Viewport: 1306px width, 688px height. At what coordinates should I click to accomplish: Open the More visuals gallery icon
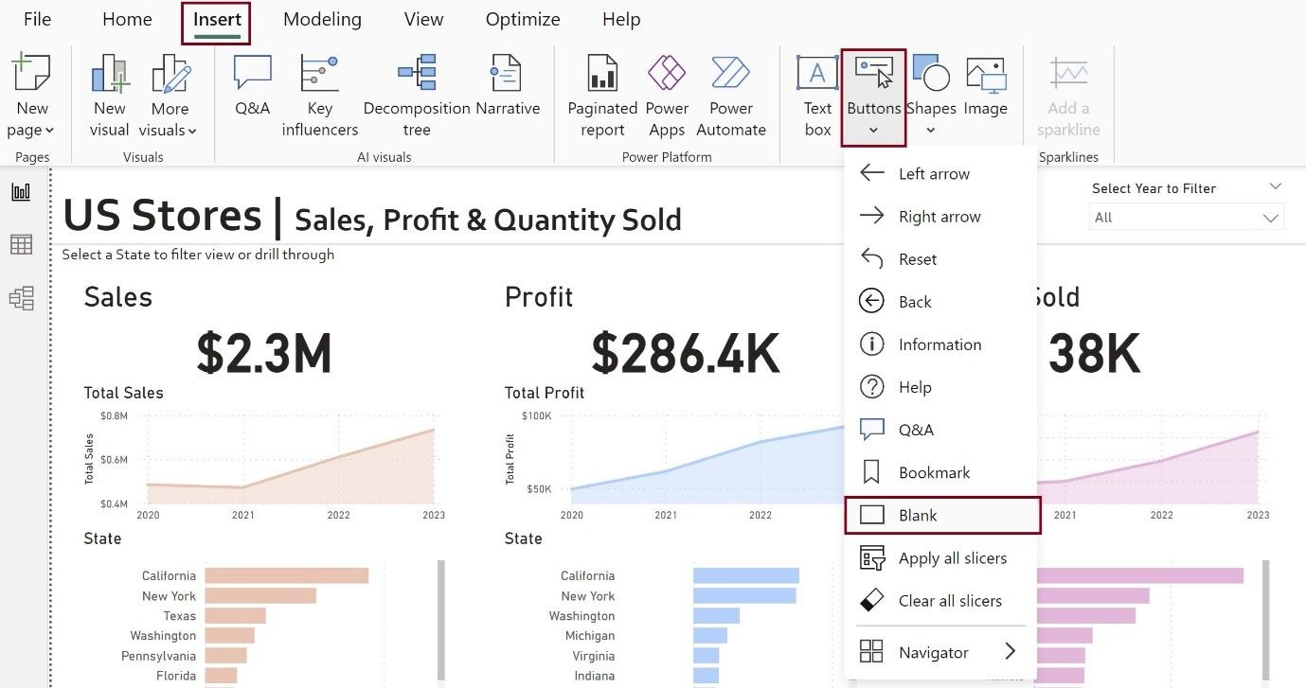pos(170,73)
